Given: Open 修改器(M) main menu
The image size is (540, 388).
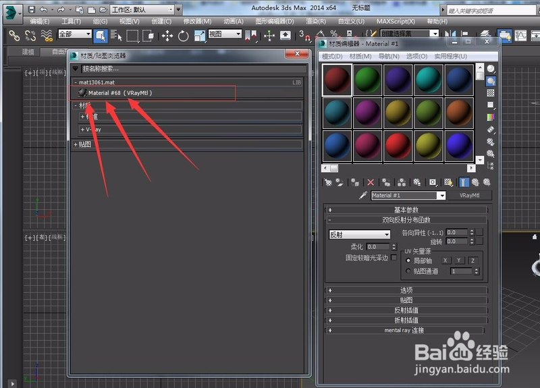Looking at the screenshot, I should pos(197,22).
